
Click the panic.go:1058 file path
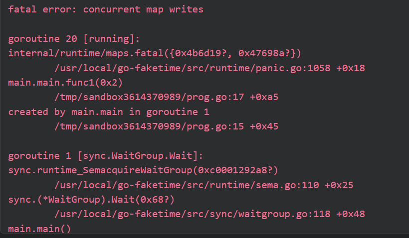coord(193,68)
